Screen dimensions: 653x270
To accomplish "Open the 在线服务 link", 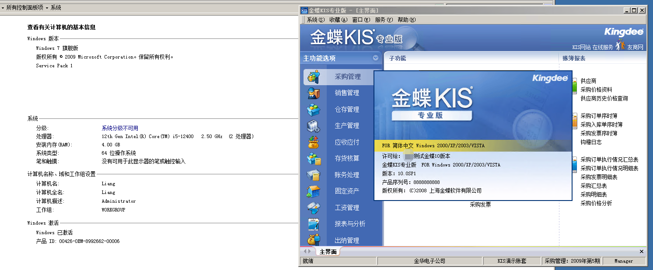I will click(x=602, y=47).
